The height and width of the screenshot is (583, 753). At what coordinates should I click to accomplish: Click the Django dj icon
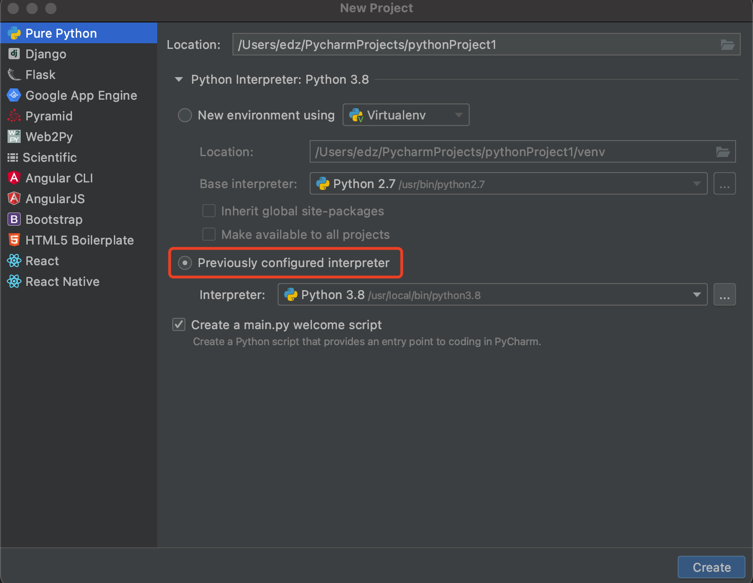pos(14,54)
